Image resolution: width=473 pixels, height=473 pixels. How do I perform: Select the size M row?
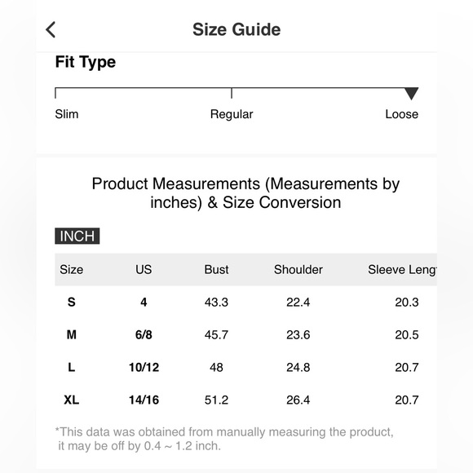pos(245,334)
